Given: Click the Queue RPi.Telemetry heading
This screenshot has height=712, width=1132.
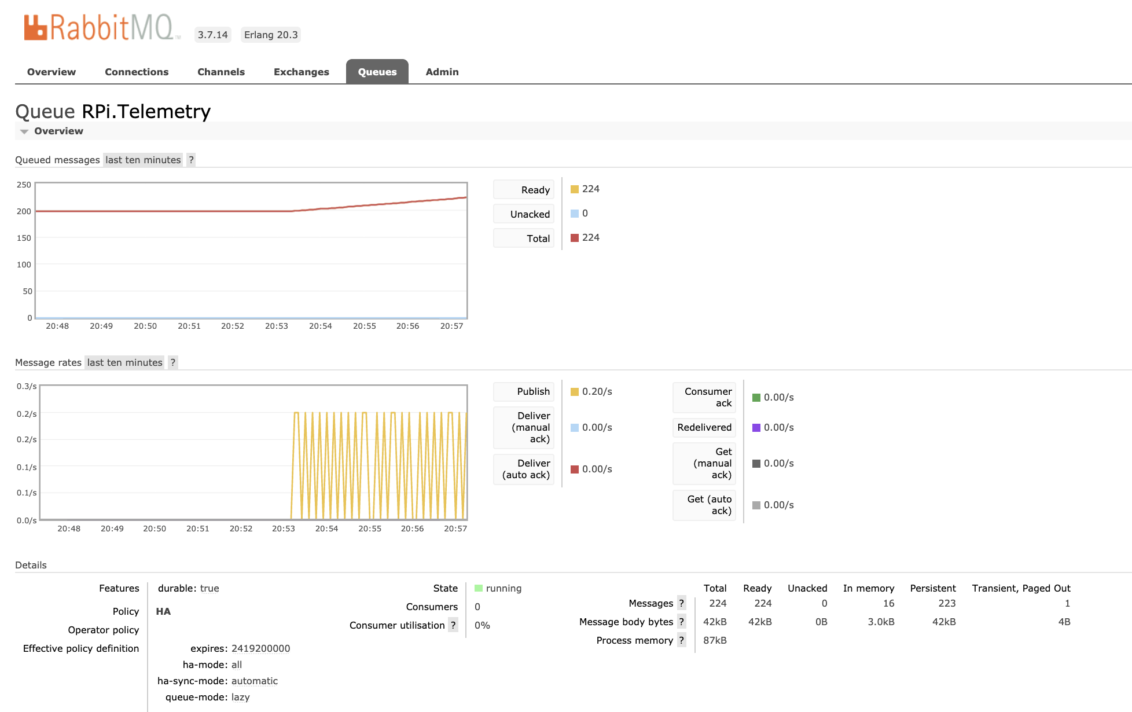Looking at the screenshot, I should [113, 111].
